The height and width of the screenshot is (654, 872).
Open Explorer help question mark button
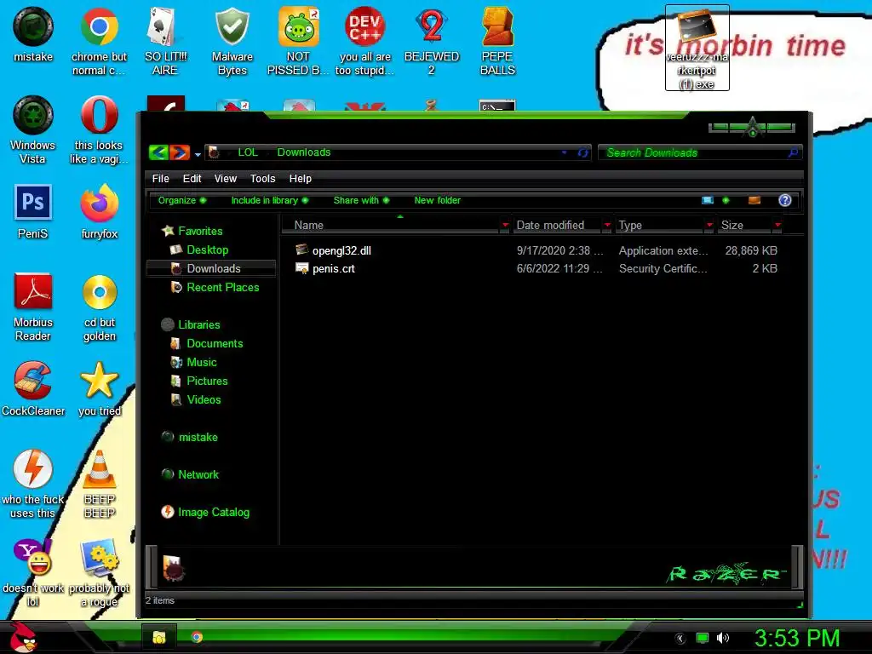784,200
